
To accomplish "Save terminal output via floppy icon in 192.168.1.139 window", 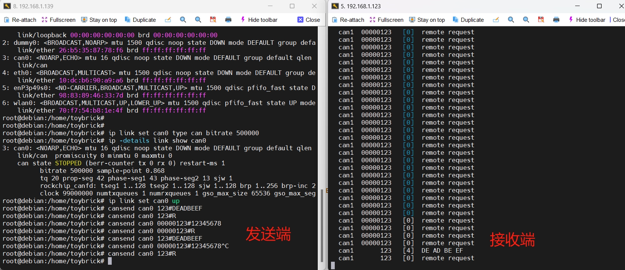I will point(213,20).
